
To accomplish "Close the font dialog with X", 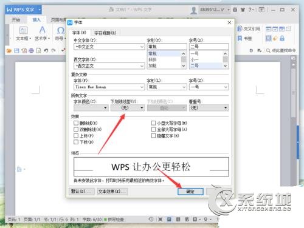I will pos(229,22).
